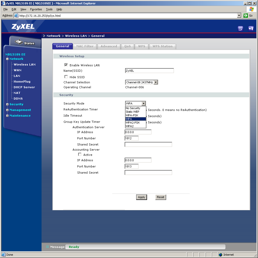Click the browser address URL field
258x258 pixels.
pos(128,16)
